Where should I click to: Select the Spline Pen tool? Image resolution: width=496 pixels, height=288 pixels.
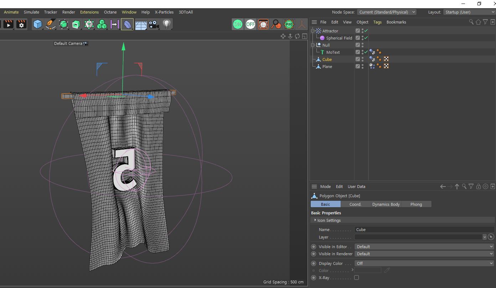point(51,24)
